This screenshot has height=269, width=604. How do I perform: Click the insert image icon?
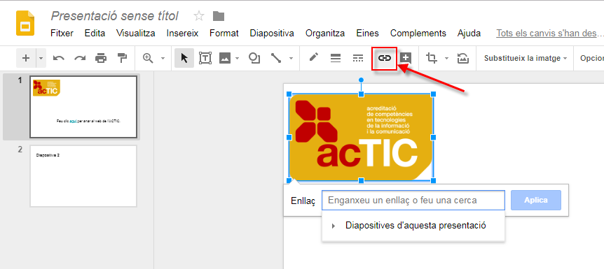click(x=225, y=58)
